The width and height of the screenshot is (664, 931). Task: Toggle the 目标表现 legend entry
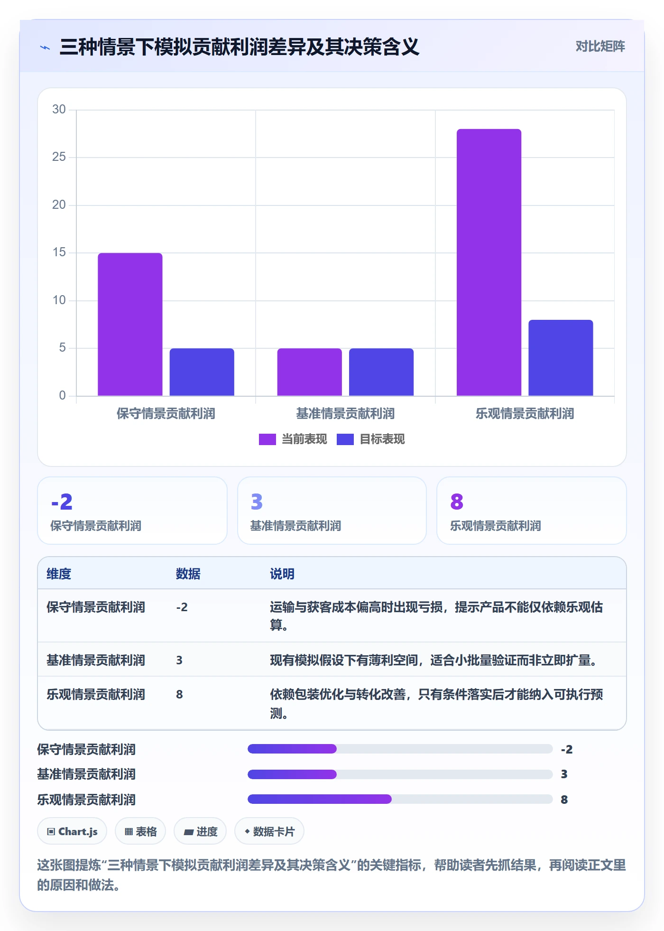[371, 439]
